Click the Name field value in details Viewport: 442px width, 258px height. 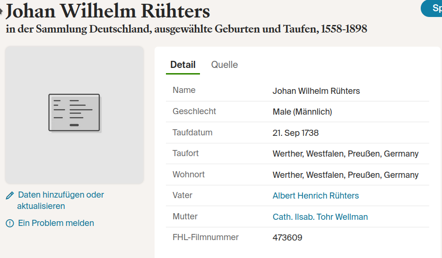316,91
